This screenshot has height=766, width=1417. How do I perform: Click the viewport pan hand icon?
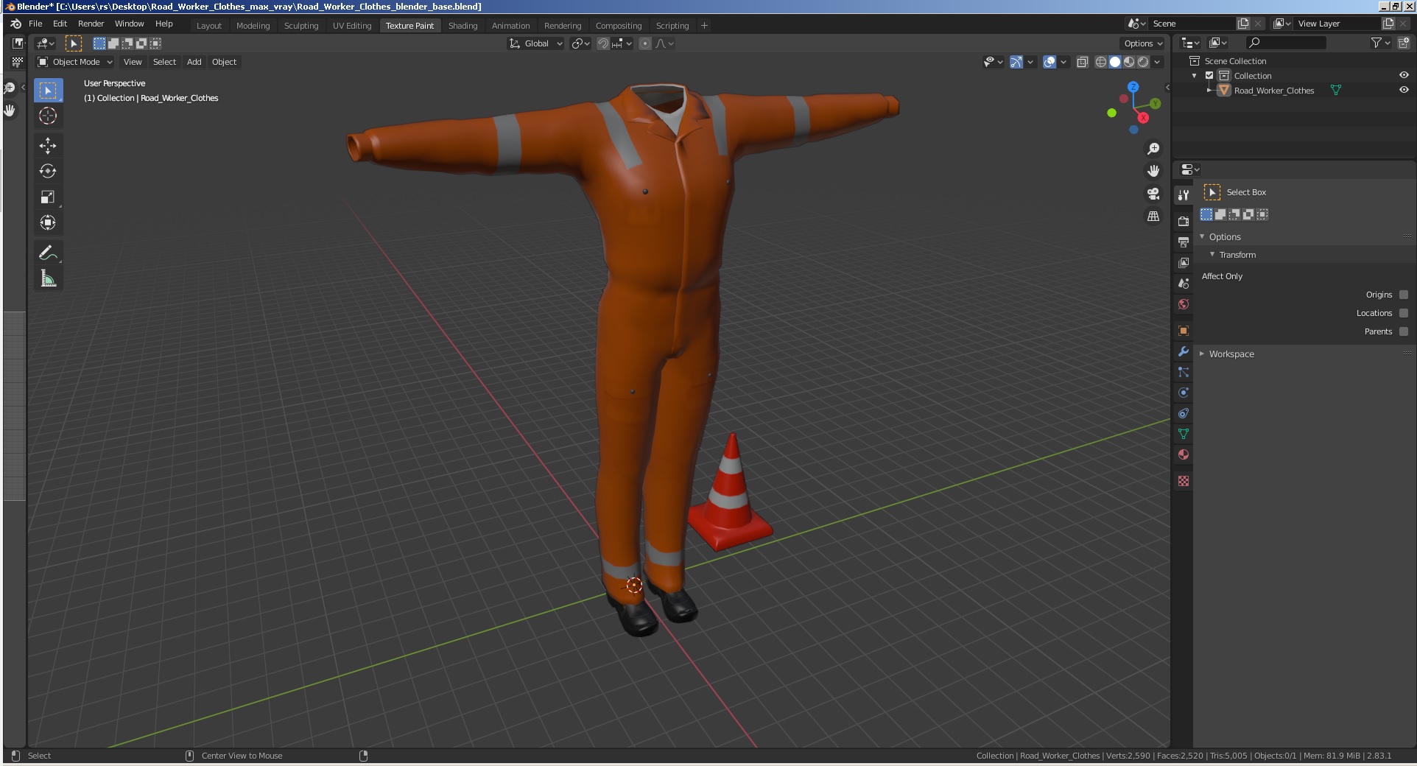(x=1153, y=171)
